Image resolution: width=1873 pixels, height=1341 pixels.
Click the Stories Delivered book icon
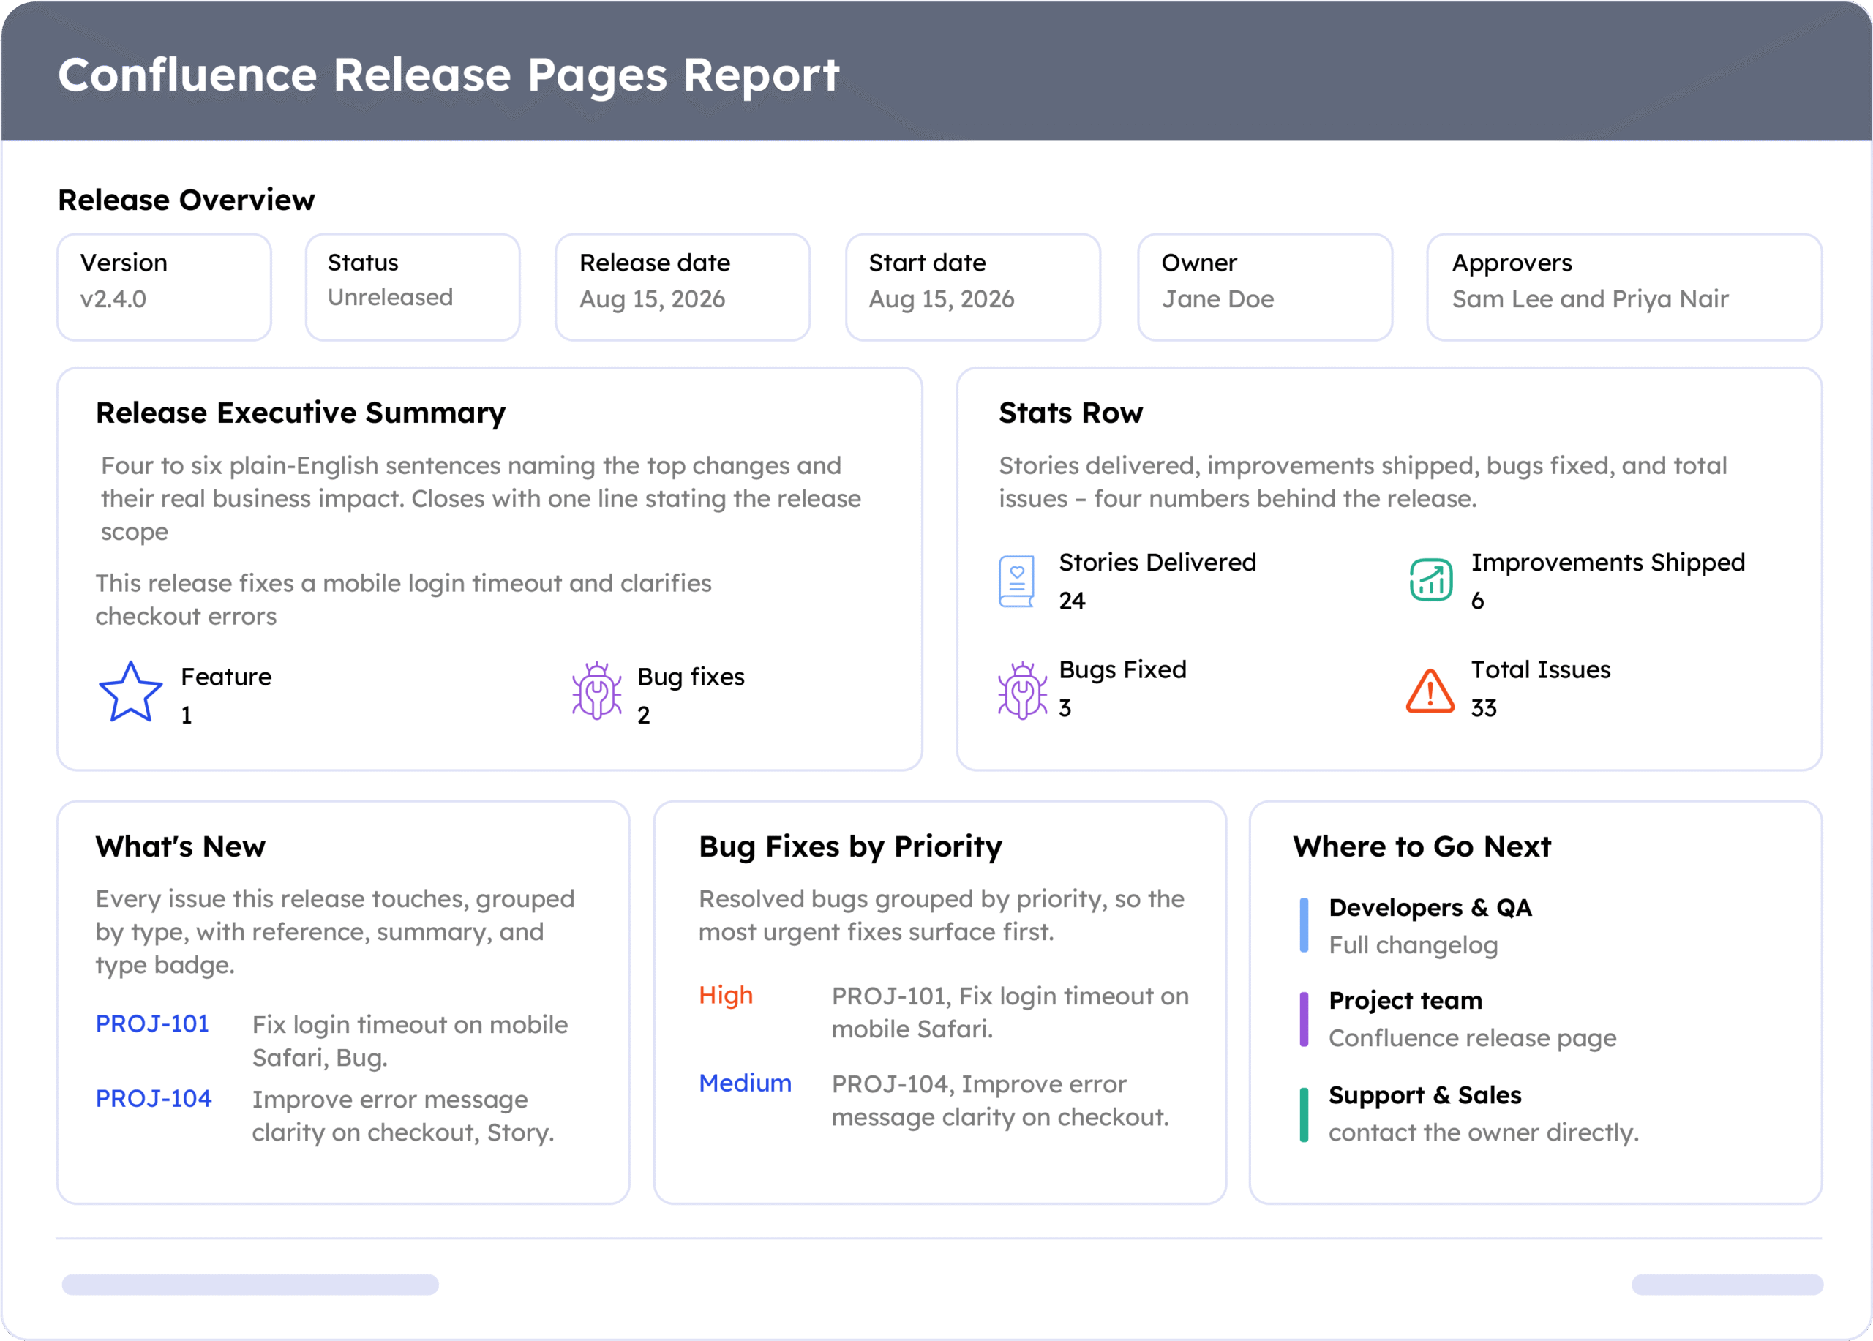tap(1016, 582)
